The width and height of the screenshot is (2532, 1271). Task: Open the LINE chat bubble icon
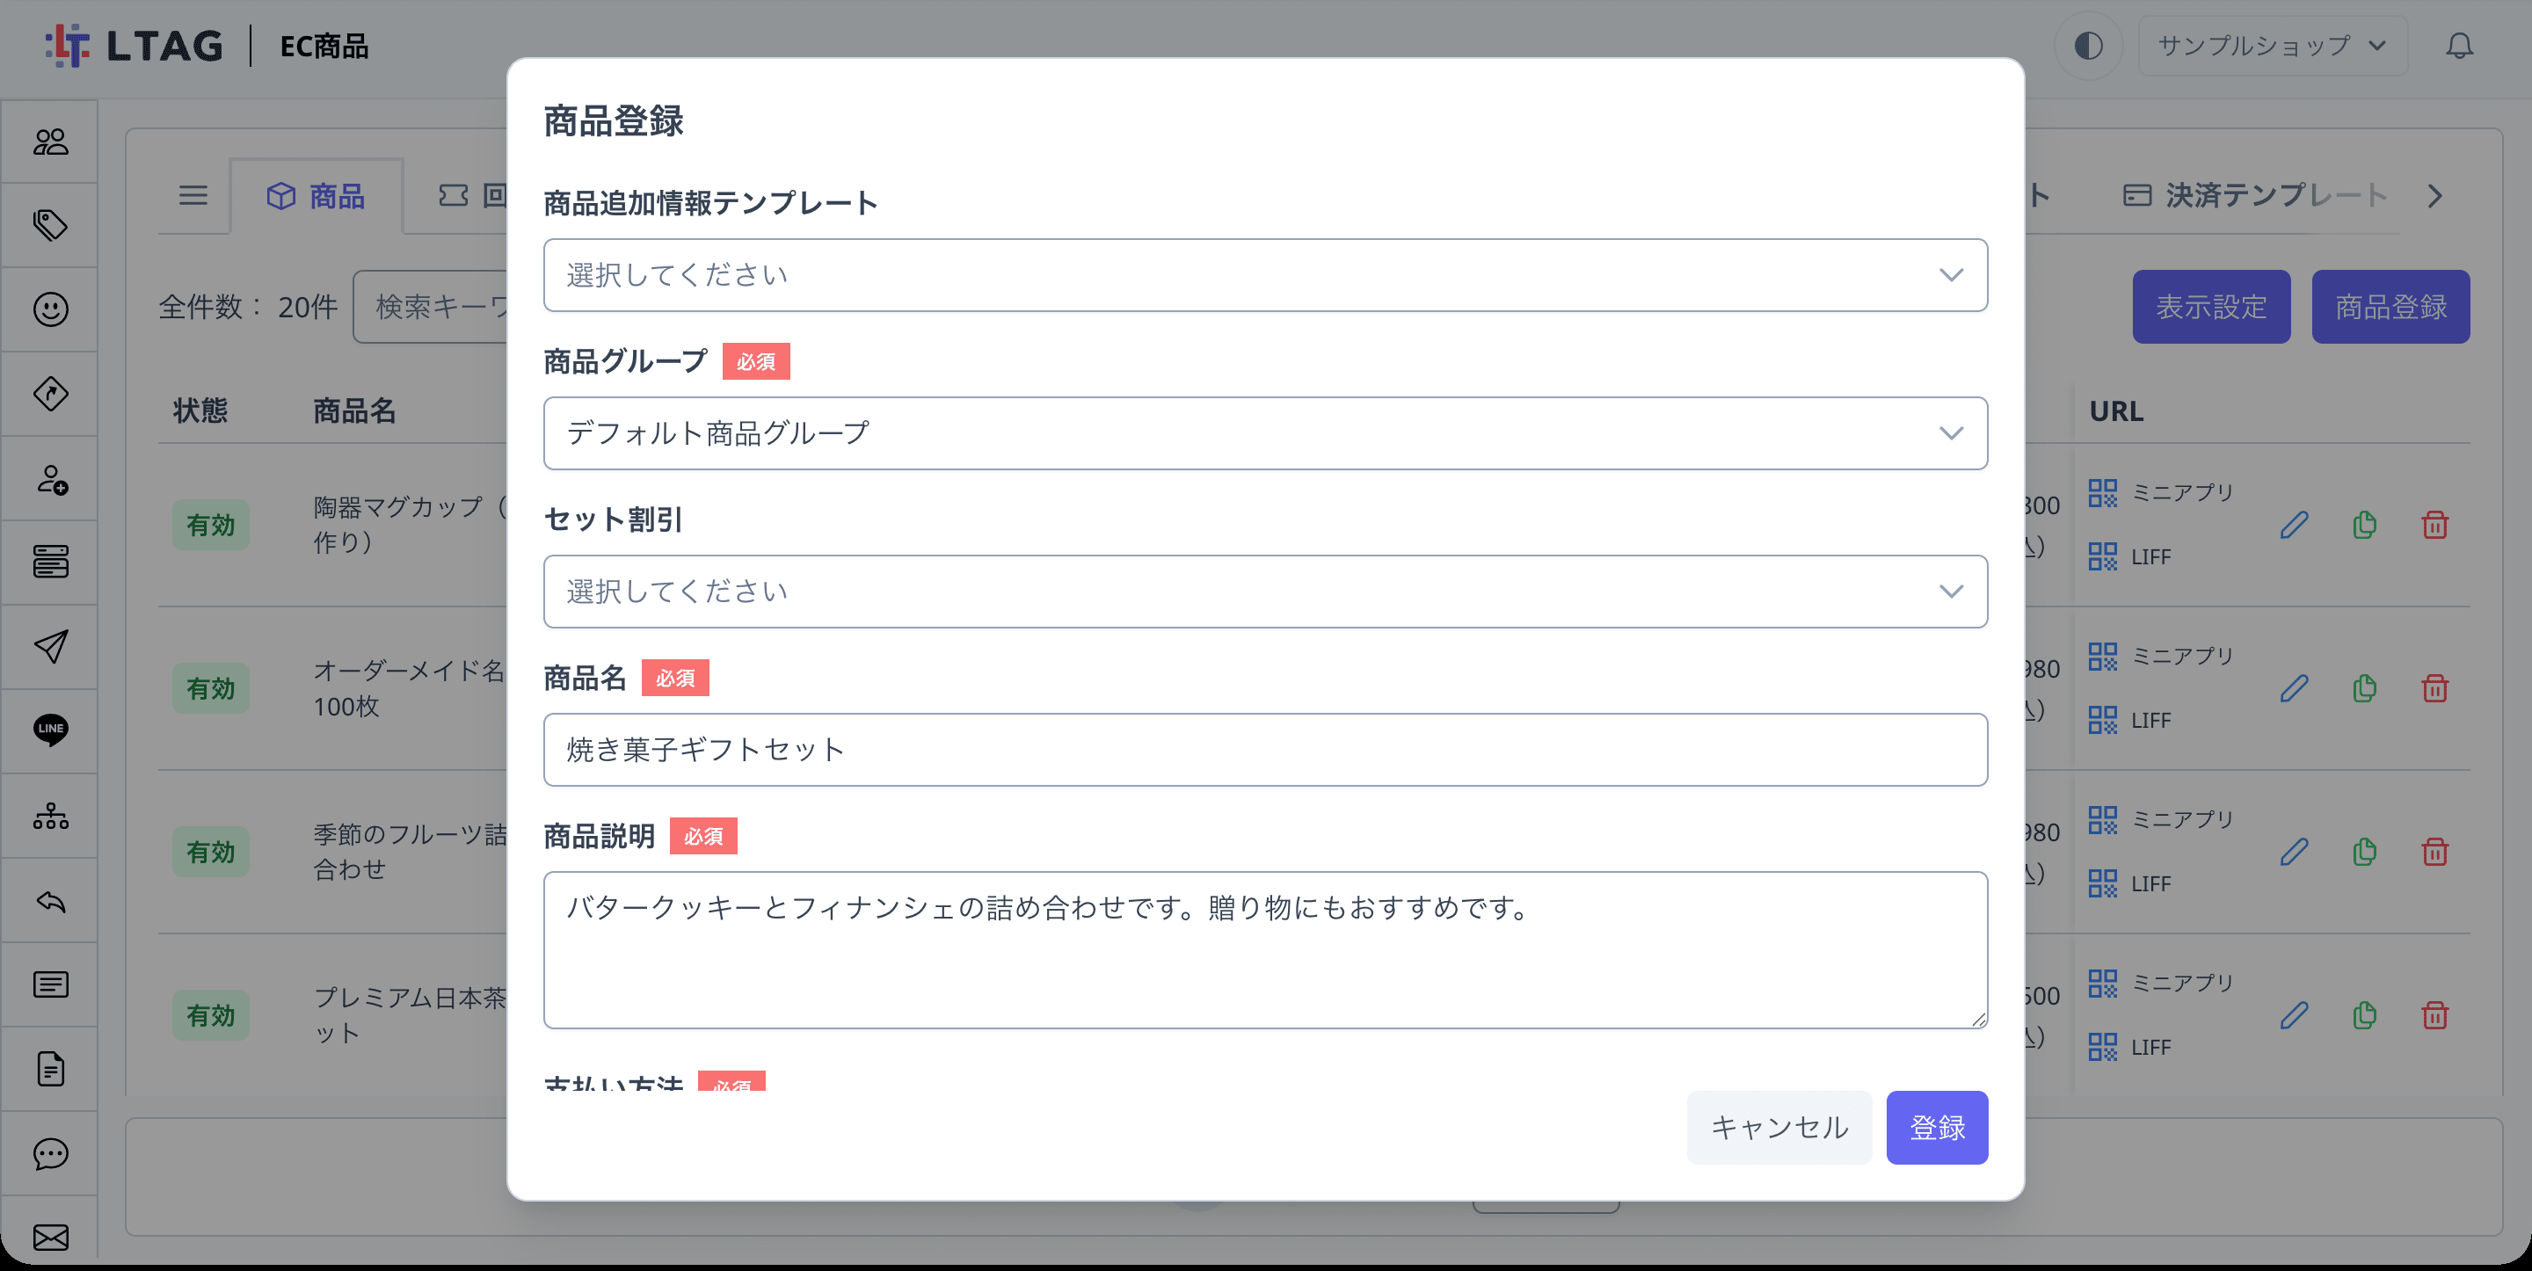pyautogui.click(x=50, y=730)
